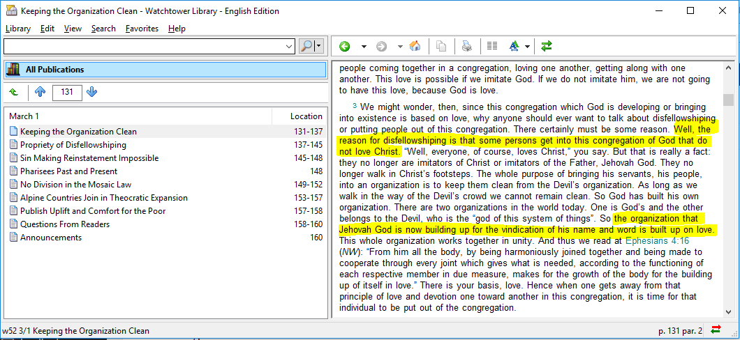The image size is (740, 340).
Task: Click the green Back navigation arrow
Action: pyautogui.click(x=344, y=46)
